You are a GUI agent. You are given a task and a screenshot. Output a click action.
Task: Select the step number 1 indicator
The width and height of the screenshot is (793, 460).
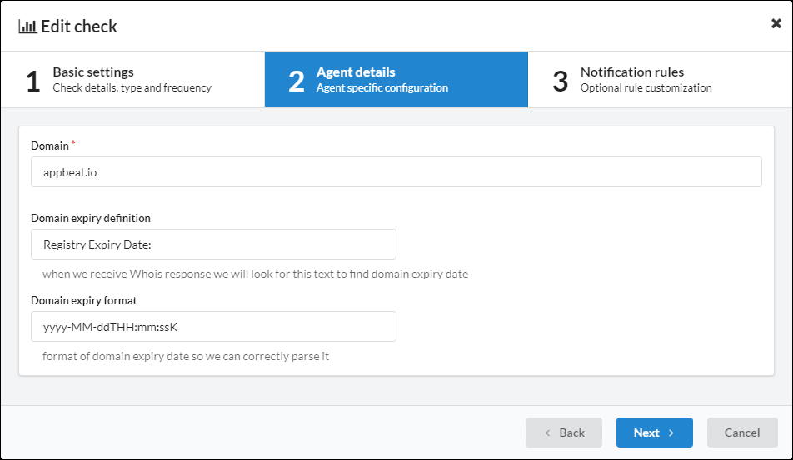click(x=32, y=81)
